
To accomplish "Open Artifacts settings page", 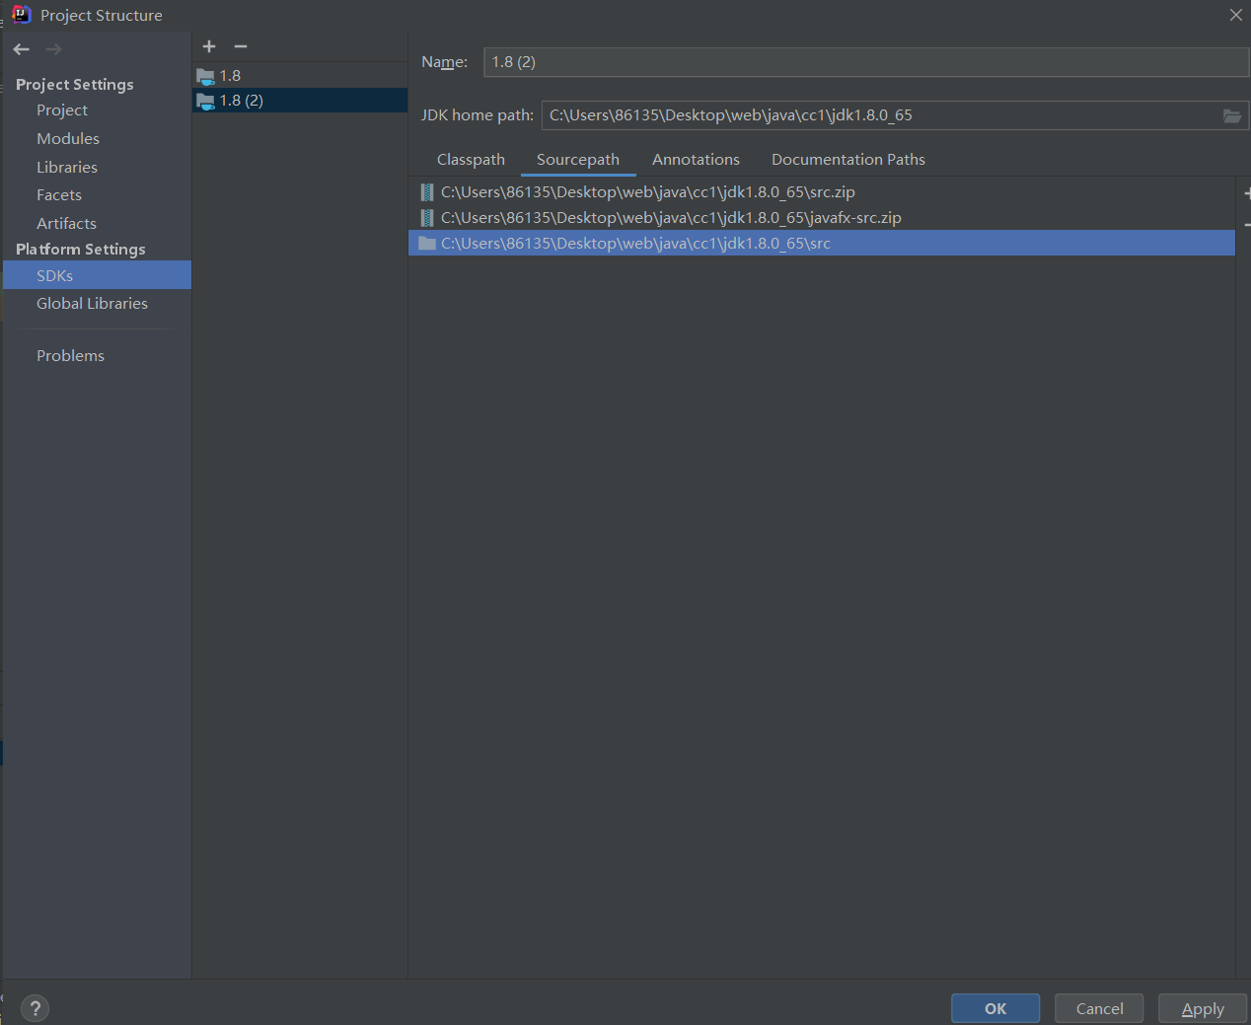I will [x=66, y=224].
